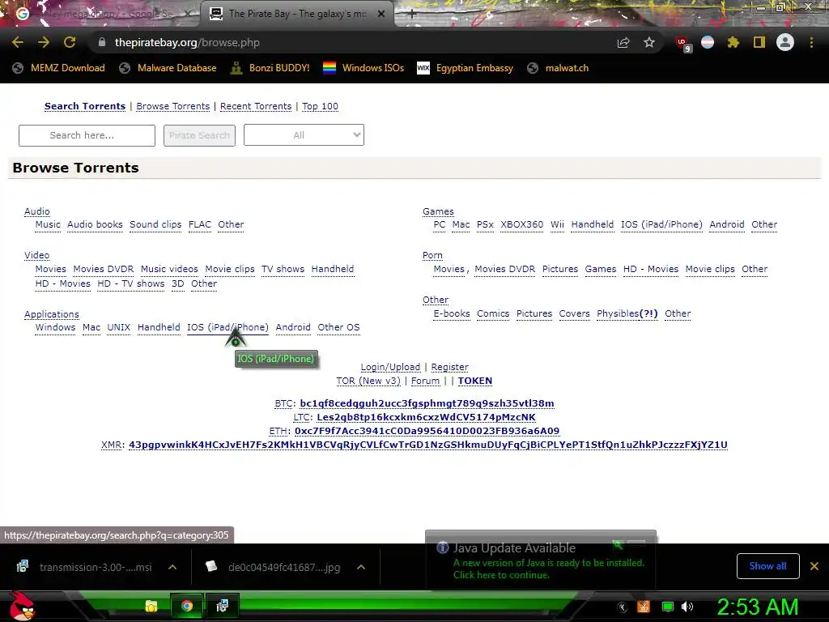The height and width of the screenshot is (622, 829).
Task: Open the malwat.ch bookmark
Action: [558, 68]
